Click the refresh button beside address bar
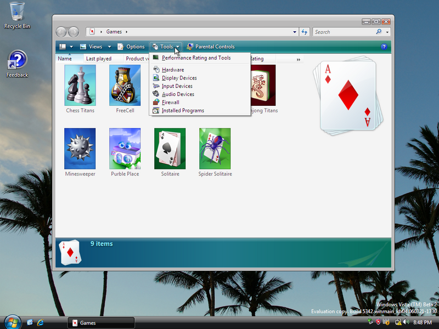 305,32
